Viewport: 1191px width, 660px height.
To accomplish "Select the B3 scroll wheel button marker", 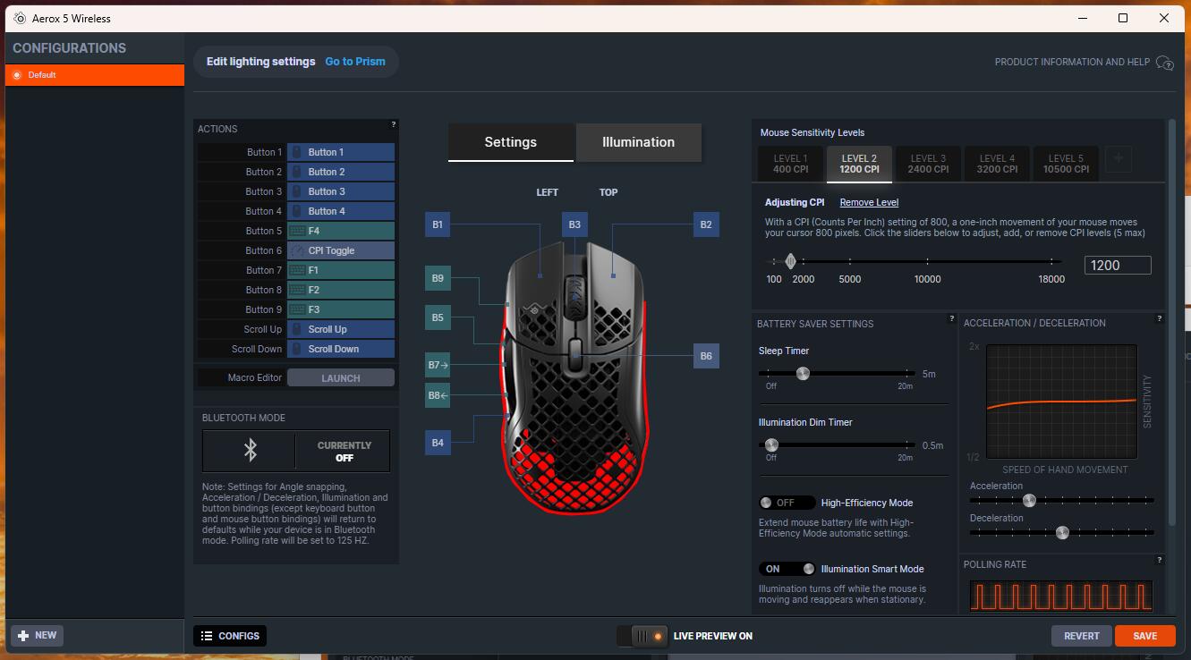I will click(574, 224).
